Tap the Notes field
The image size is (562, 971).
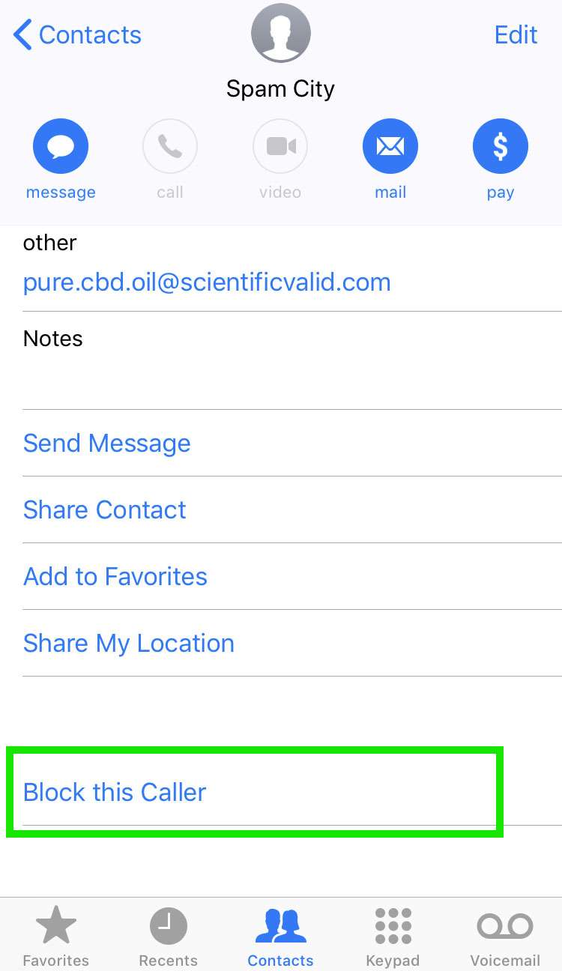292,361
